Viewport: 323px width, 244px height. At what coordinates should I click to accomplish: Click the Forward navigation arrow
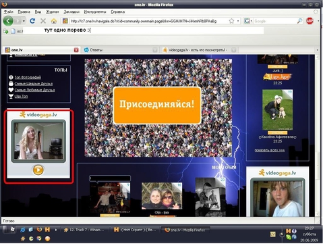pyautogui.click(x=18, y=21)
